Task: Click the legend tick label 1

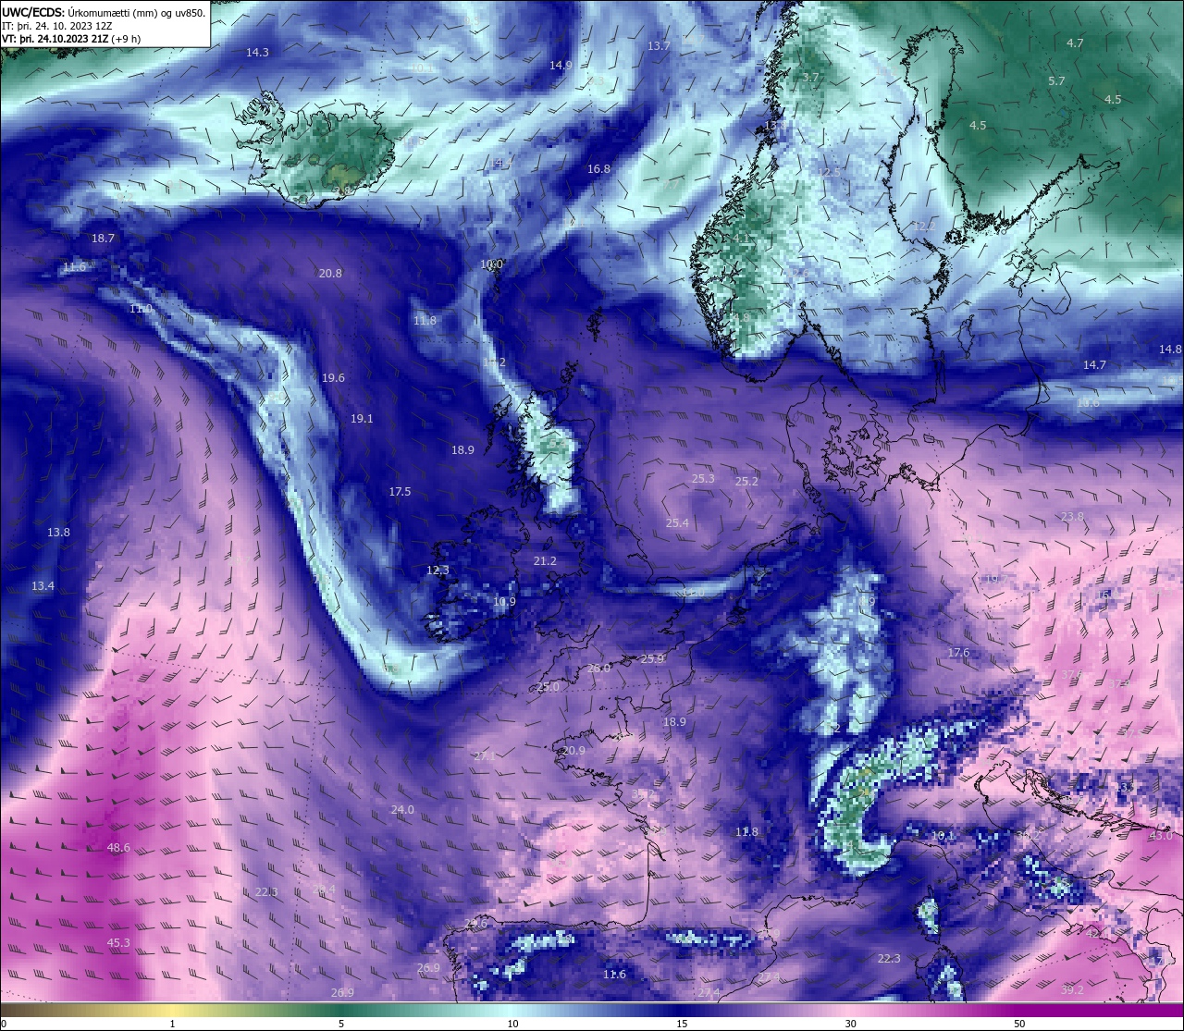Action: coord(173,1024)
